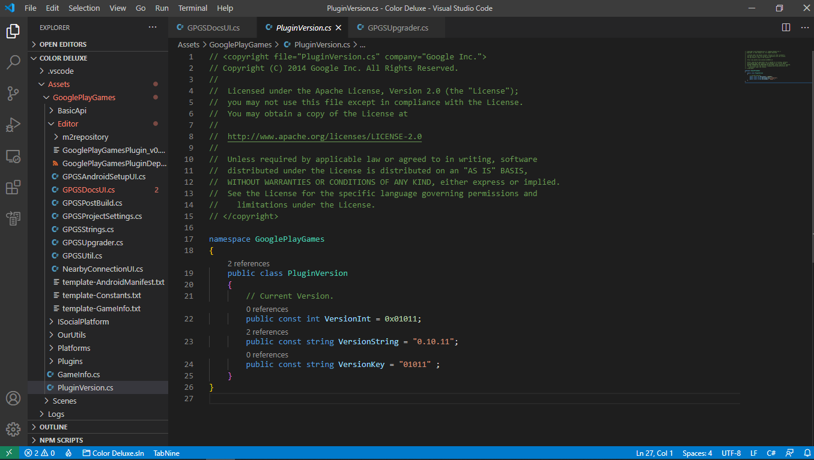Open the Help menu
The image size is (814, 460).
[x=225, y=8]
